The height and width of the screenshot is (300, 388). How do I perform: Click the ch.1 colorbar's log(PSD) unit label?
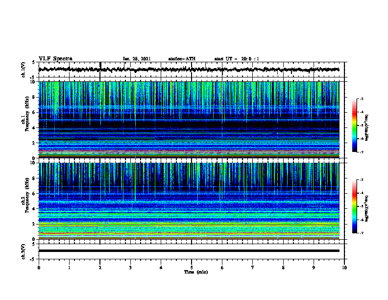367,128
